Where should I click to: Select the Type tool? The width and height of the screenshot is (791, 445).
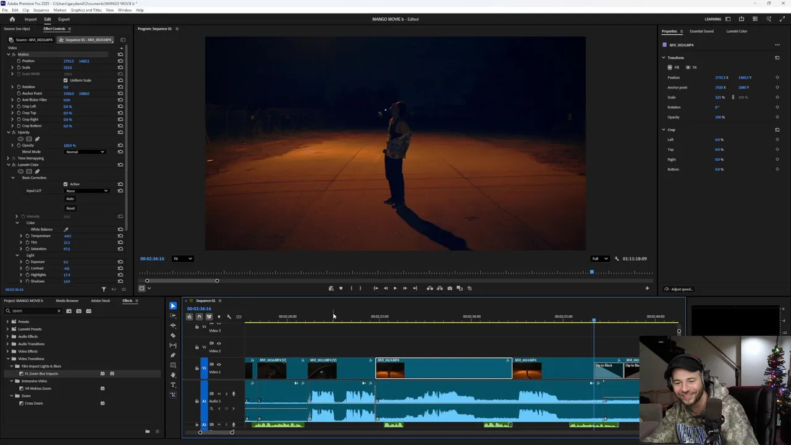pos(173,384)
